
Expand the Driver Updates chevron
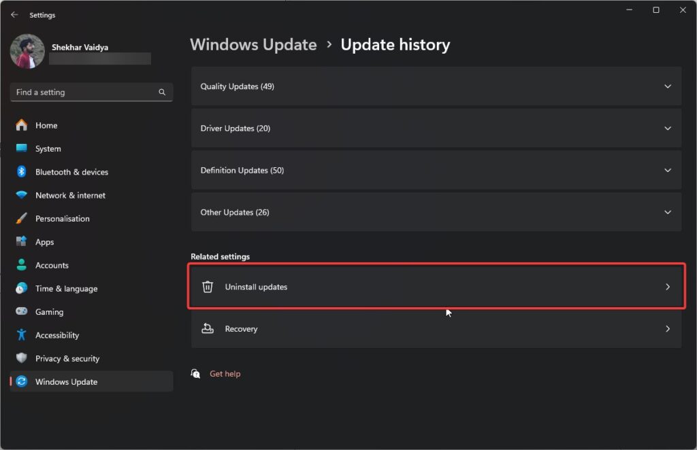[x=668, y=128]
